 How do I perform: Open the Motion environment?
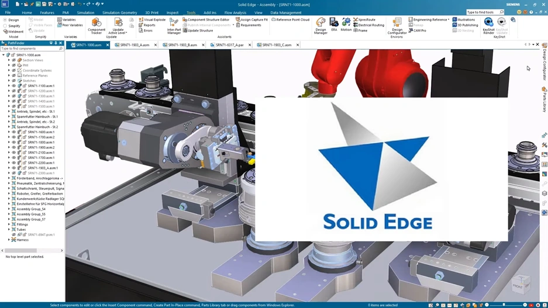[x=346, y=25]
